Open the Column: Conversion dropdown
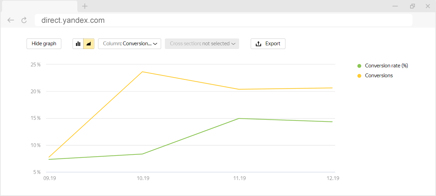Viewport: 436px width, 196px height. (x=129, y=44)
